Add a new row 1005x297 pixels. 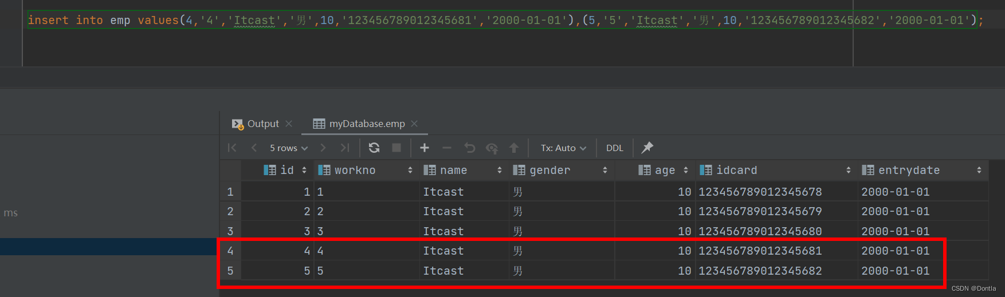coord(425,148)
